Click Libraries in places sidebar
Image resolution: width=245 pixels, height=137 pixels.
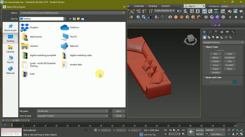(10, 49)
